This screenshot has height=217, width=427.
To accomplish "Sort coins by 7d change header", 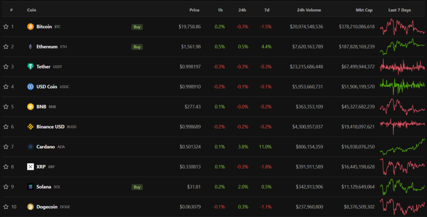I will point(266,10).
